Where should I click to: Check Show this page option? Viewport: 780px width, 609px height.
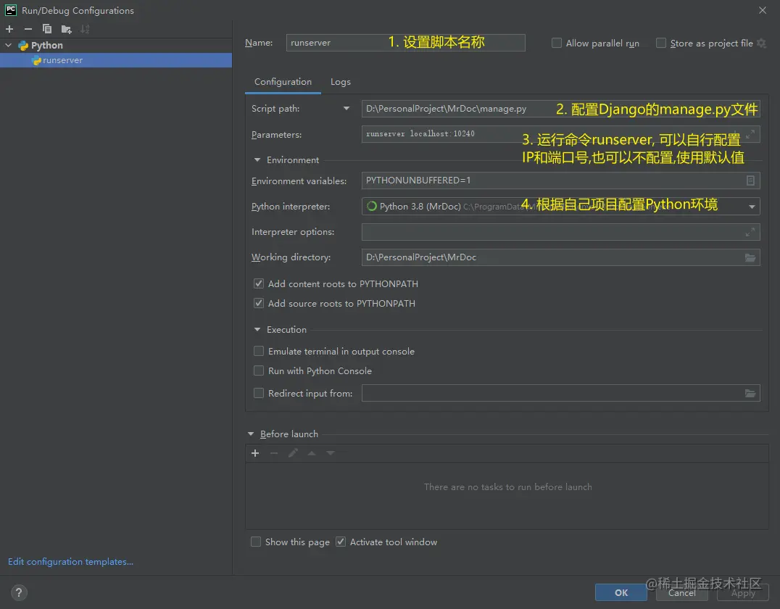(x=256, y=542)
